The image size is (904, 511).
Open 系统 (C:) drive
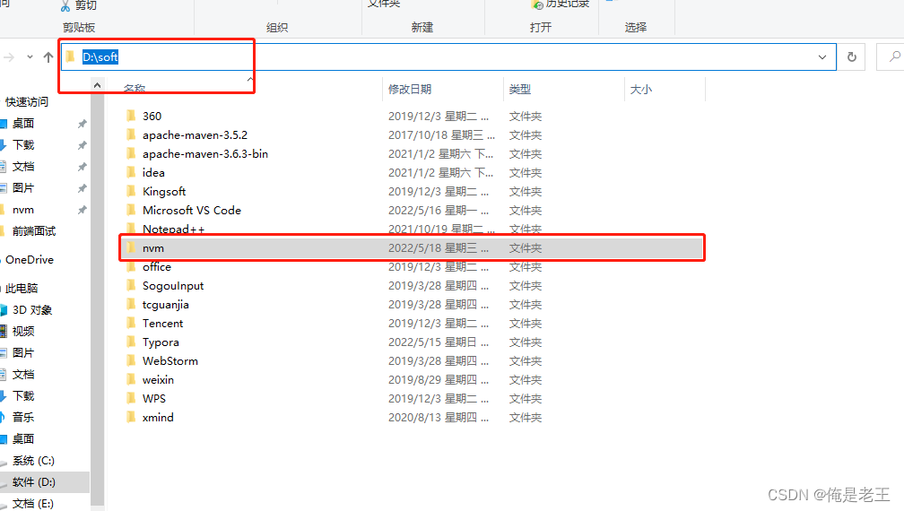tap(33, 460)
